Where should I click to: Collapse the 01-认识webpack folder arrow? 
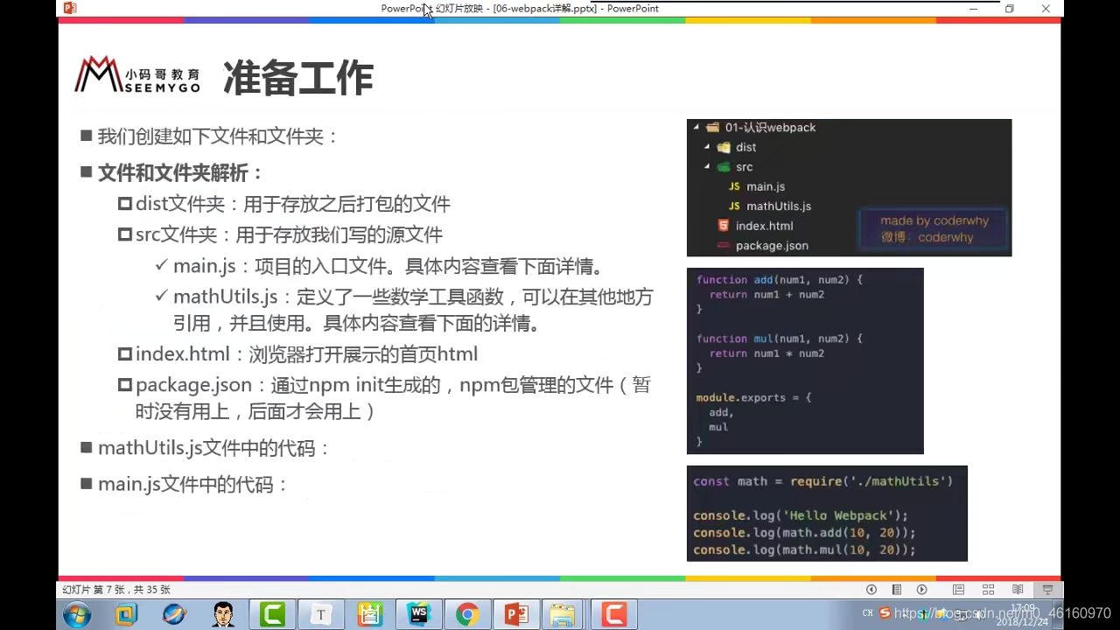[x=696, y=127]
